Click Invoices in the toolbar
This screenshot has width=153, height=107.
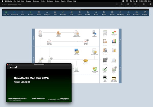click(x=80, y=13)
